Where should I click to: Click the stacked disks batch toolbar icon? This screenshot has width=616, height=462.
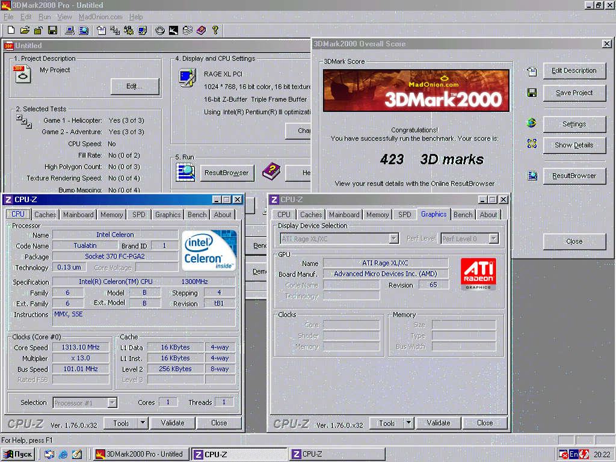188,30
